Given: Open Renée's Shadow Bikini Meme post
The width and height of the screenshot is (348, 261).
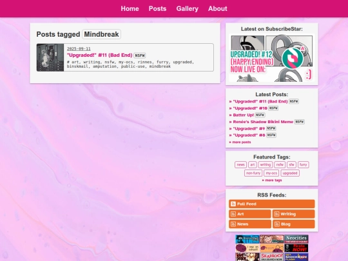Looking at the screenshot, I should (x=263, y=122).
